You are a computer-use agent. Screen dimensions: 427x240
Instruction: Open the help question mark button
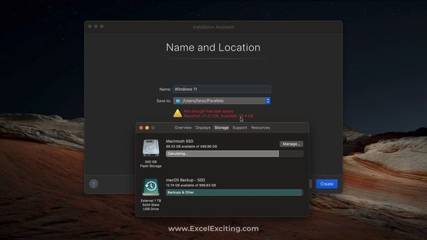[x=93, y=184]
